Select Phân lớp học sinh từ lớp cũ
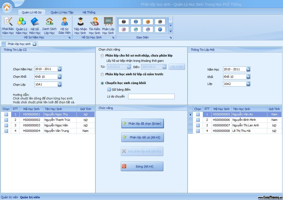Image resolution: width=283 pixels, height=200 pixels. [x=102, y=74]
